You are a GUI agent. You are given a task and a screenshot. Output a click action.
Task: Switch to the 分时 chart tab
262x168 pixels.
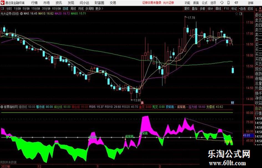click(x=9, y=9)
